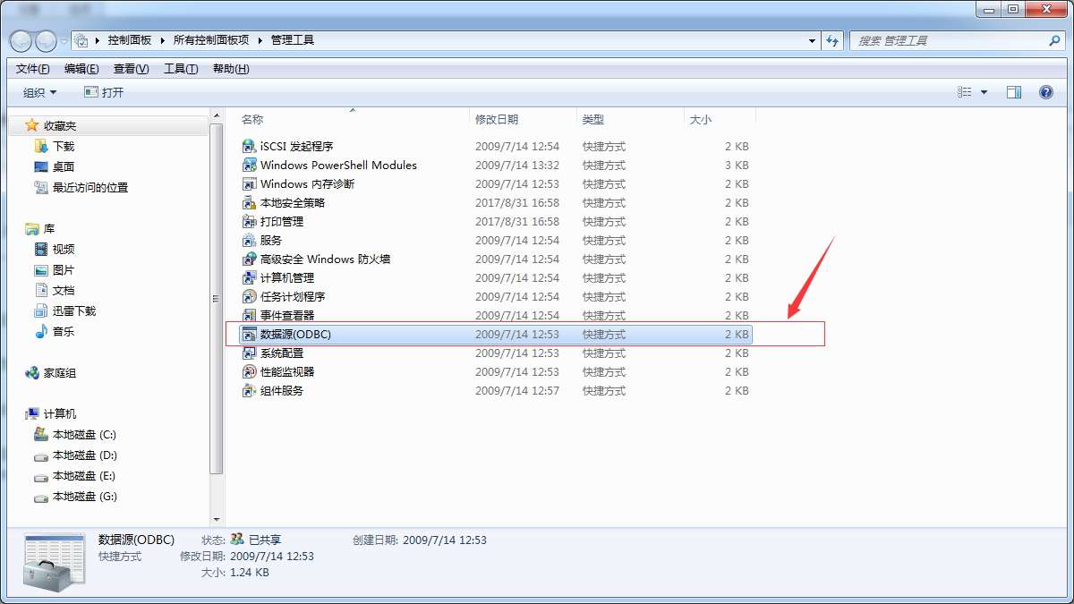This screenshot has height=604, width=1074.
Task: Open 本地磁盘 (G:) drive
Action: (x=75, y=496)
